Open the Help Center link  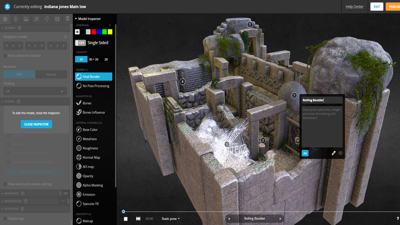click(x=354, y=7)
